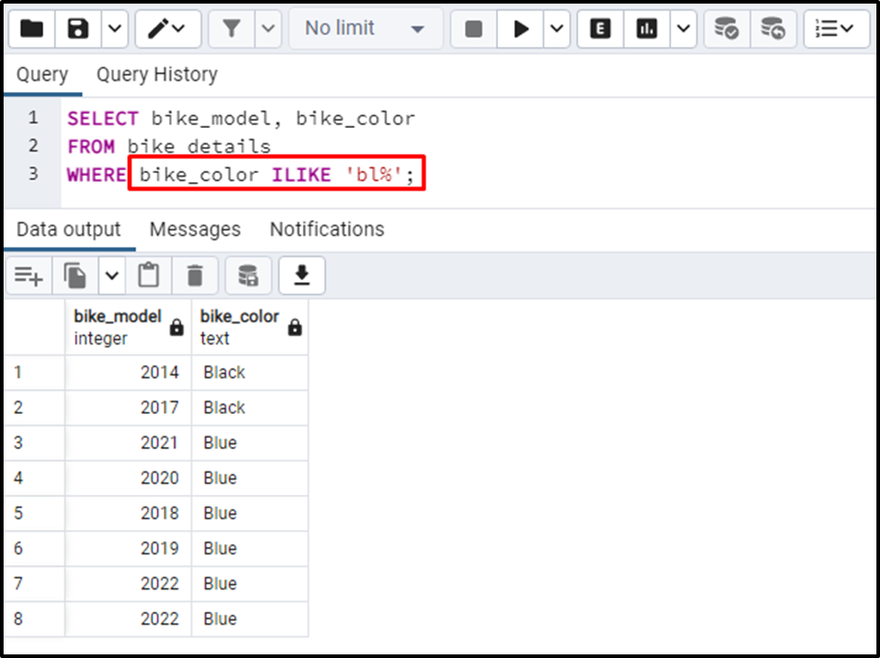Execute the query with the play icon
This screenshot has height=658, width=880.
522,28
